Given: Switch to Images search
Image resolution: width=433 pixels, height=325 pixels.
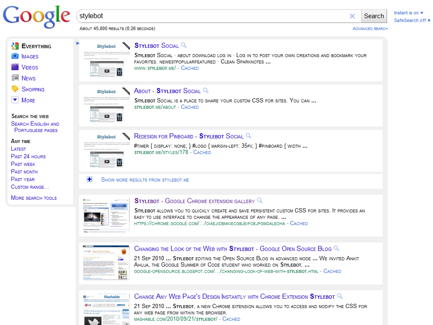Looking at the screenshot, I should coord(30,56).
